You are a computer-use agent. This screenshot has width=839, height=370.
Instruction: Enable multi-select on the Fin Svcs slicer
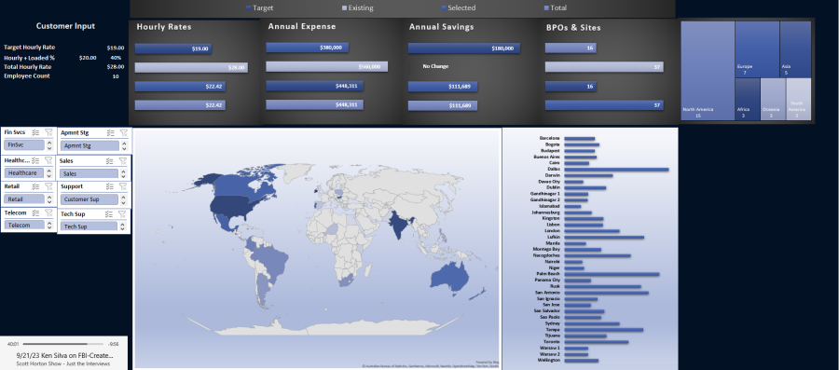pyautogui.click(x=35, y=132)
